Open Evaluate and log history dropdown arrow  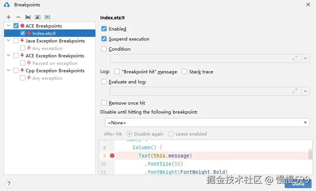(305, 91)
